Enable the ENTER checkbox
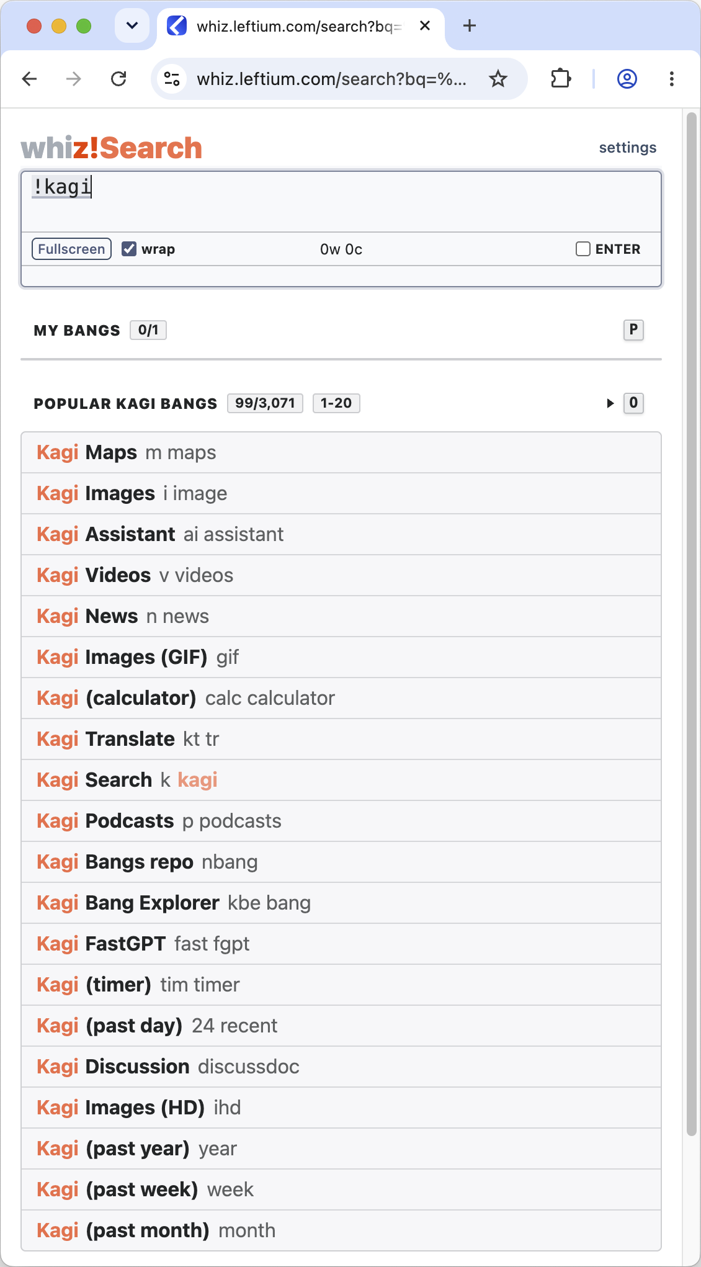This screenshot has height=1267, width=701. pos(583,249)
